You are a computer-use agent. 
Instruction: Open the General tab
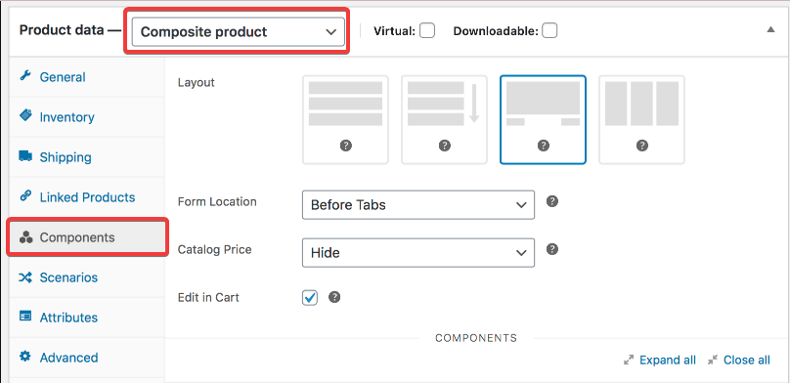pyautogui.click(x=87, y=77)
